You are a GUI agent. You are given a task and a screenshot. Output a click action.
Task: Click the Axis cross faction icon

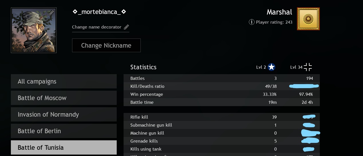pos(308,67)
